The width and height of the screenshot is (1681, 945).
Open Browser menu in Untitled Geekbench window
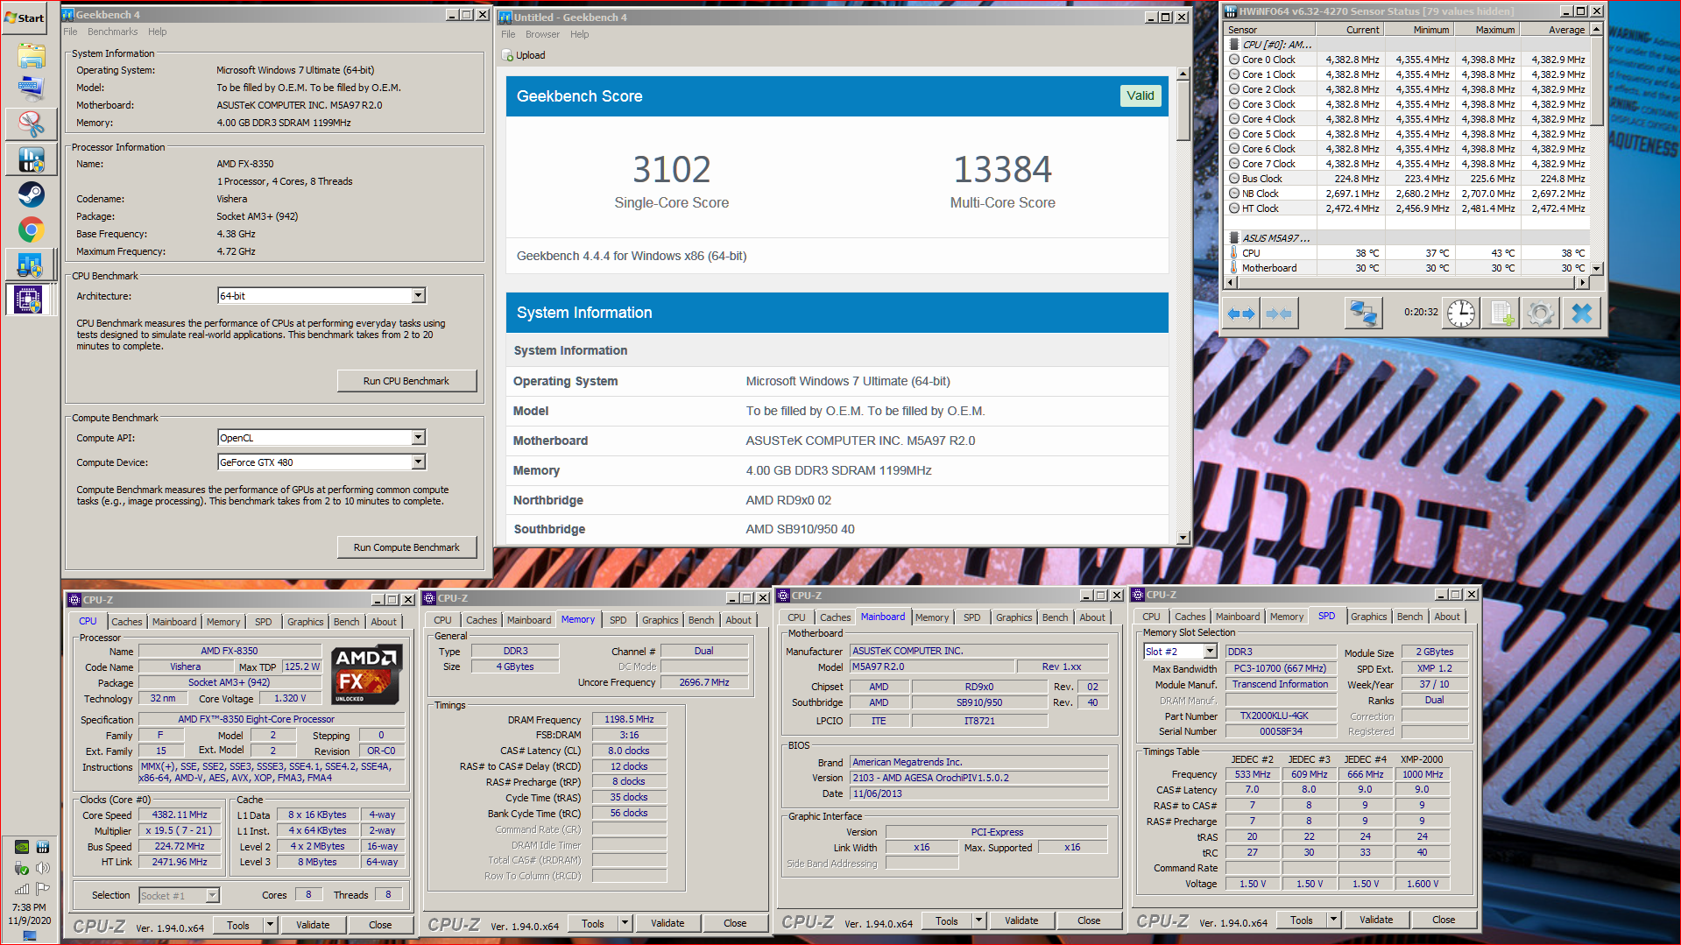pos(542,34)
